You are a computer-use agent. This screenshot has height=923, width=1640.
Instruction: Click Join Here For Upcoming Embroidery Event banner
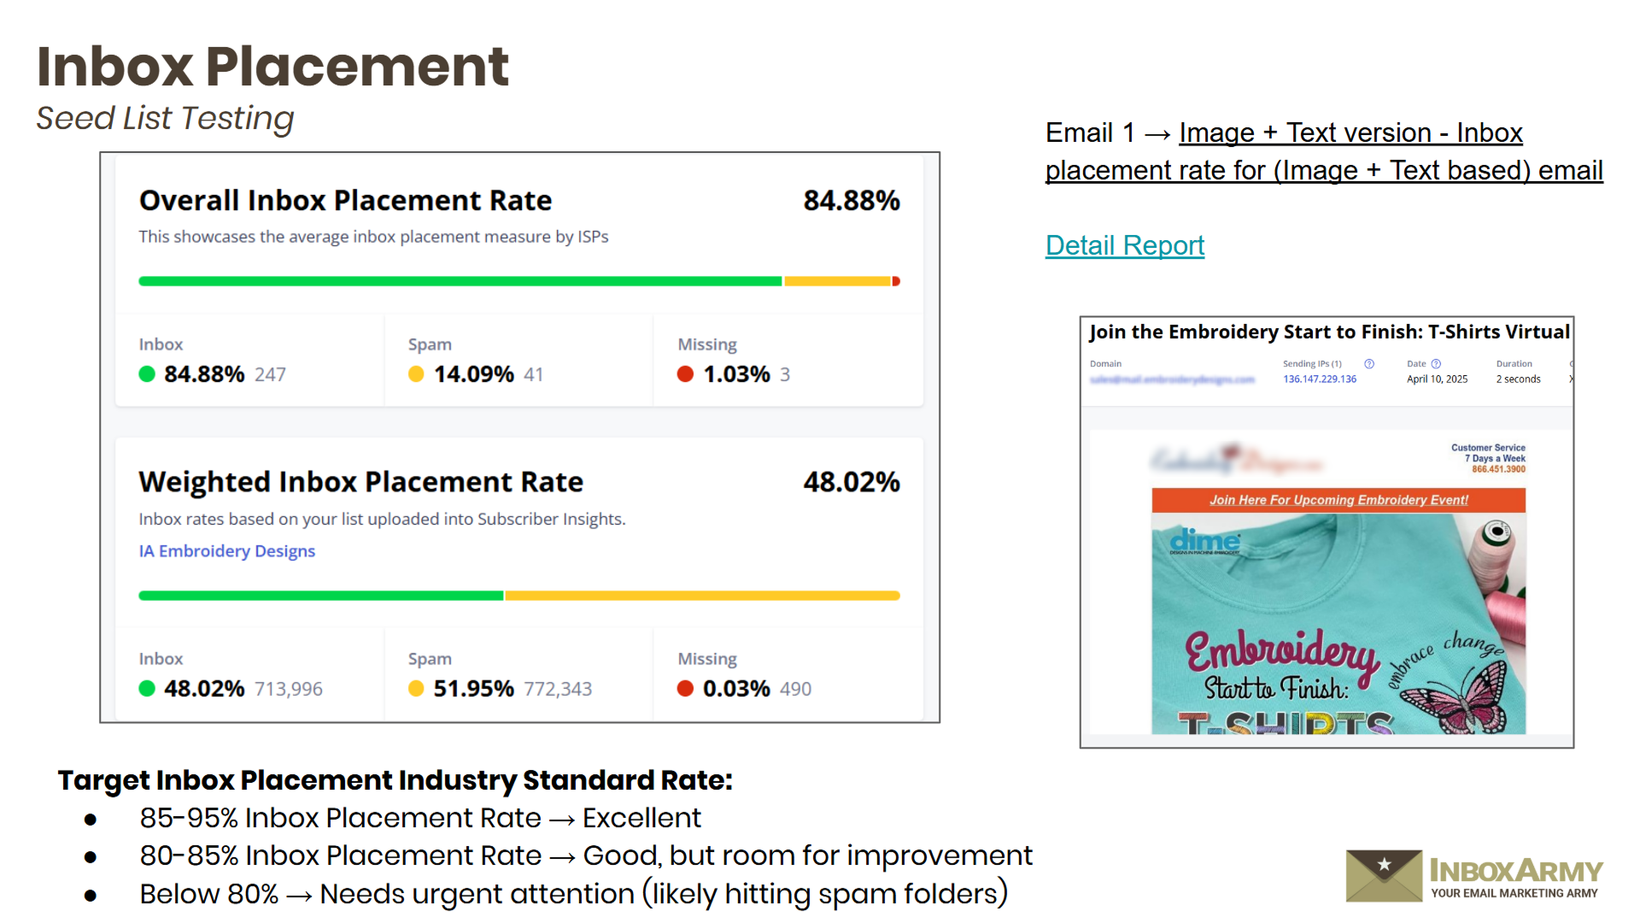[1338, 500]
